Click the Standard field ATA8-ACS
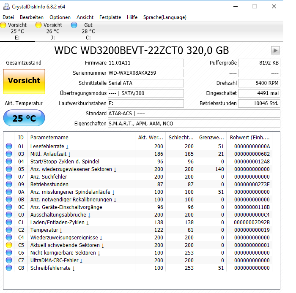 click(x=194, y=114)
